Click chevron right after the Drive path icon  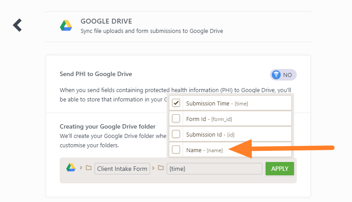[81, 168]
